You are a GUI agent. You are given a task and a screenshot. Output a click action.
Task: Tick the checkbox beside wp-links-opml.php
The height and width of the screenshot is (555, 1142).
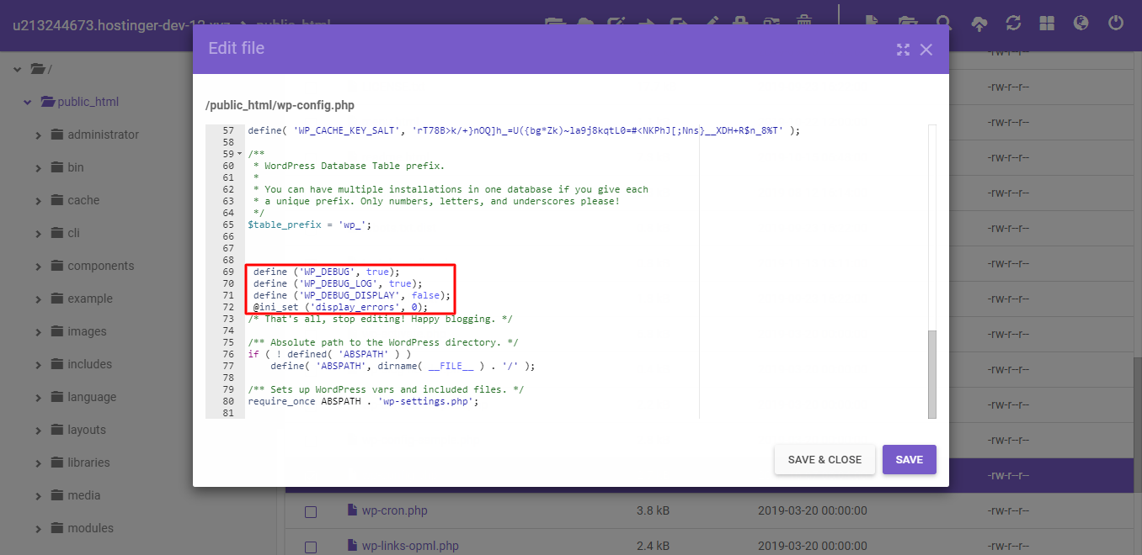(x=310, y=547)
